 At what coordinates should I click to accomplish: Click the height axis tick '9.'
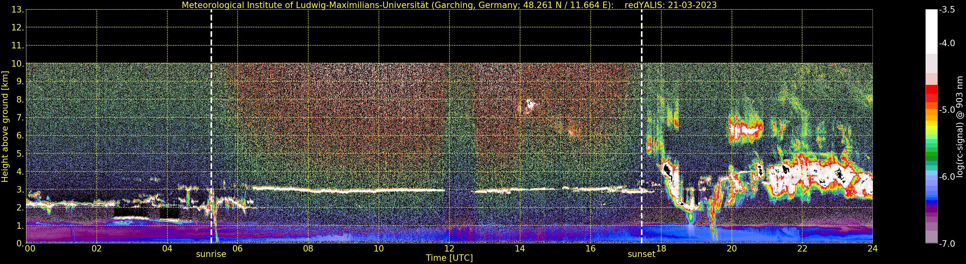(20, 82)
